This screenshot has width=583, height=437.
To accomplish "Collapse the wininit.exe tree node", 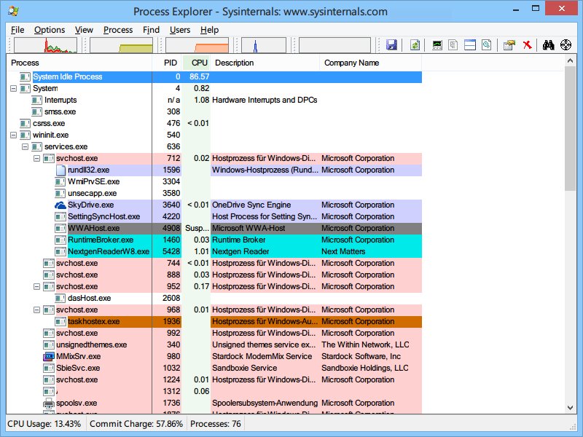I will click(13, 135).
